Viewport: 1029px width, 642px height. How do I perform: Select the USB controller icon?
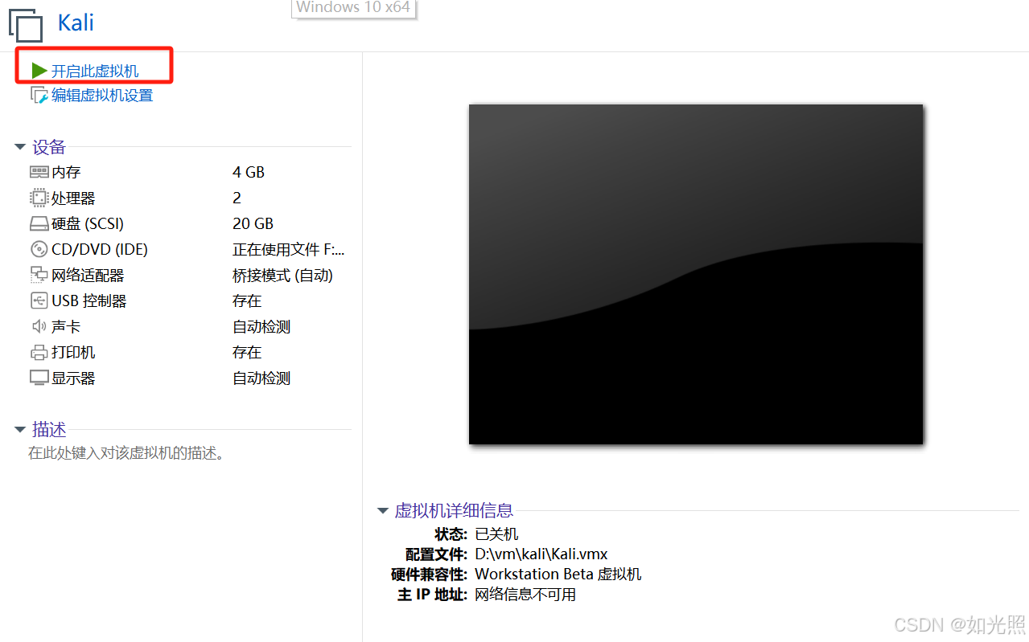pos(39,301)
